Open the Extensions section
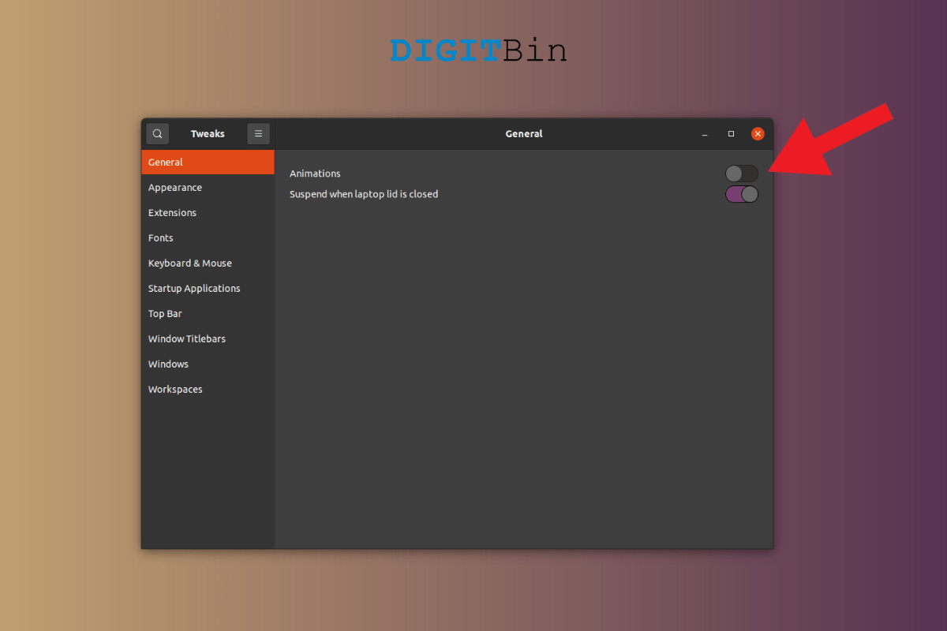The width and height of the screenshot is (947, 631). coord(172,212)
